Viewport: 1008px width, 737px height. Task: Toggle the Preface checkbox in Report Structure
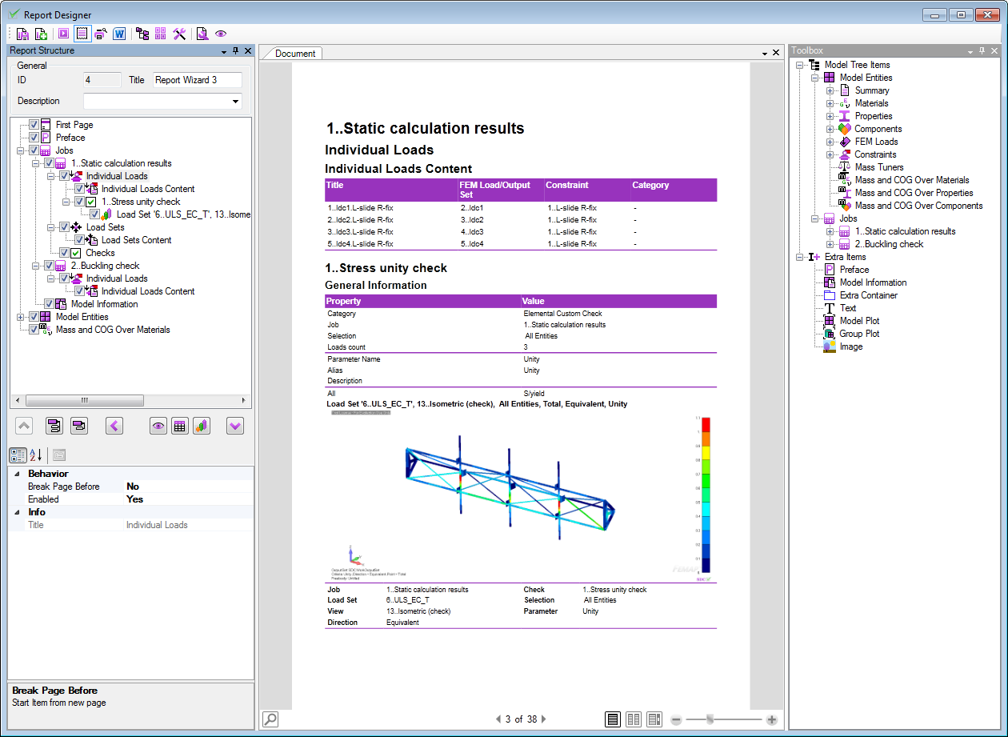point(34,138)
